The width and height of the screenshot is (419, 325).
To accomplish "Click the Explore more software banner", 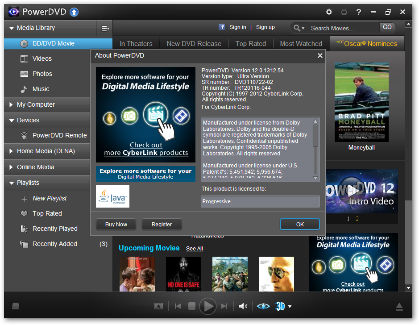I will point(145,174).
